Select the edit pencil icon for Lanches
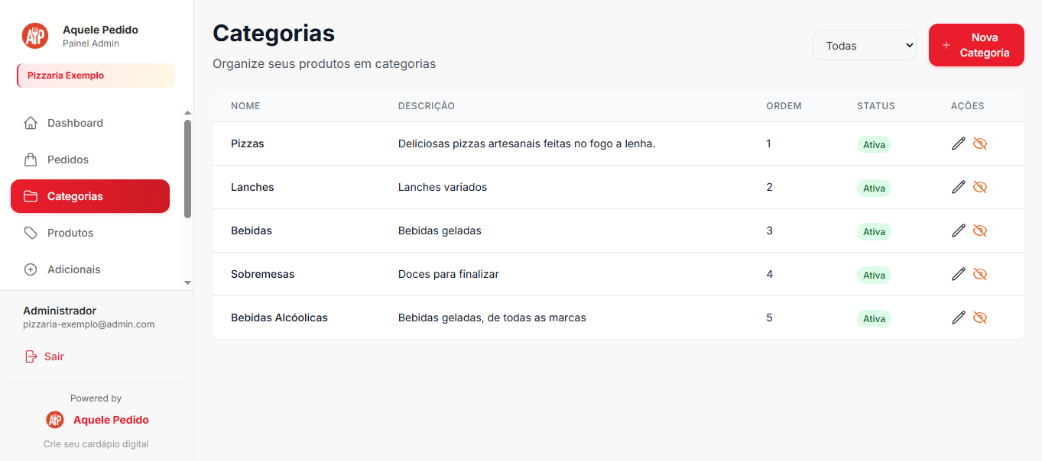The height and width of the screenshot is (461, 1042). [958, 187]
